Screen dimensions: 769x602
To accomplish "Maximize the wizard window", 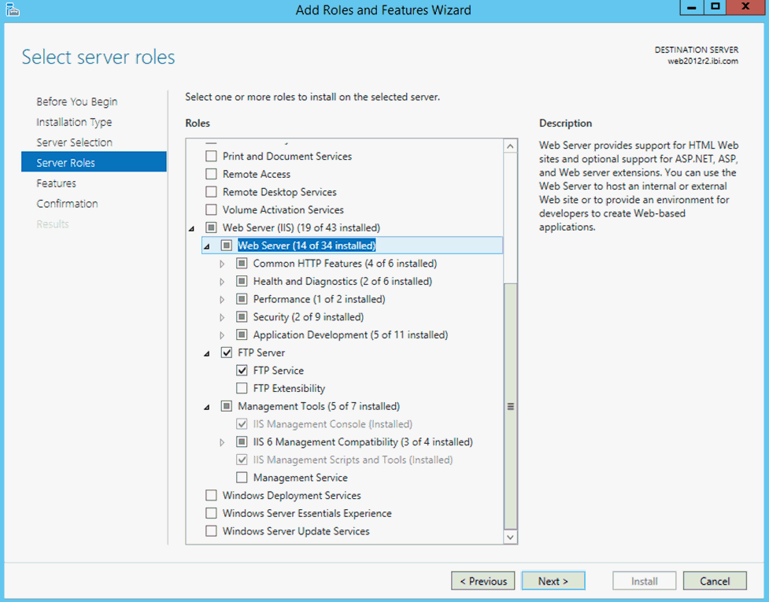I will point(715,7).
